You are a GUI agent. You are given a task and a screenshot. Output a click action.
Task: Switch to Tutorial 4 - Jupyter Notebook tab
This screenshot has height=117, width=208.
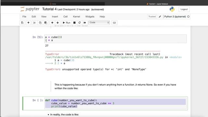tap(157, 4)
